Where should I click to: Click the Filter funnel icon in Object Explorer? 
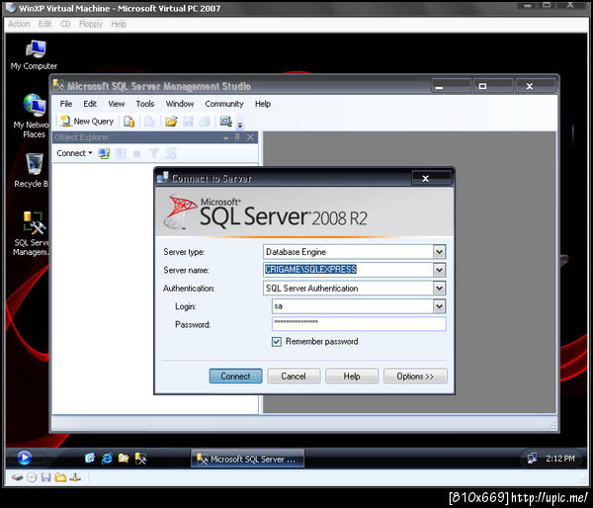click(153, 153)
